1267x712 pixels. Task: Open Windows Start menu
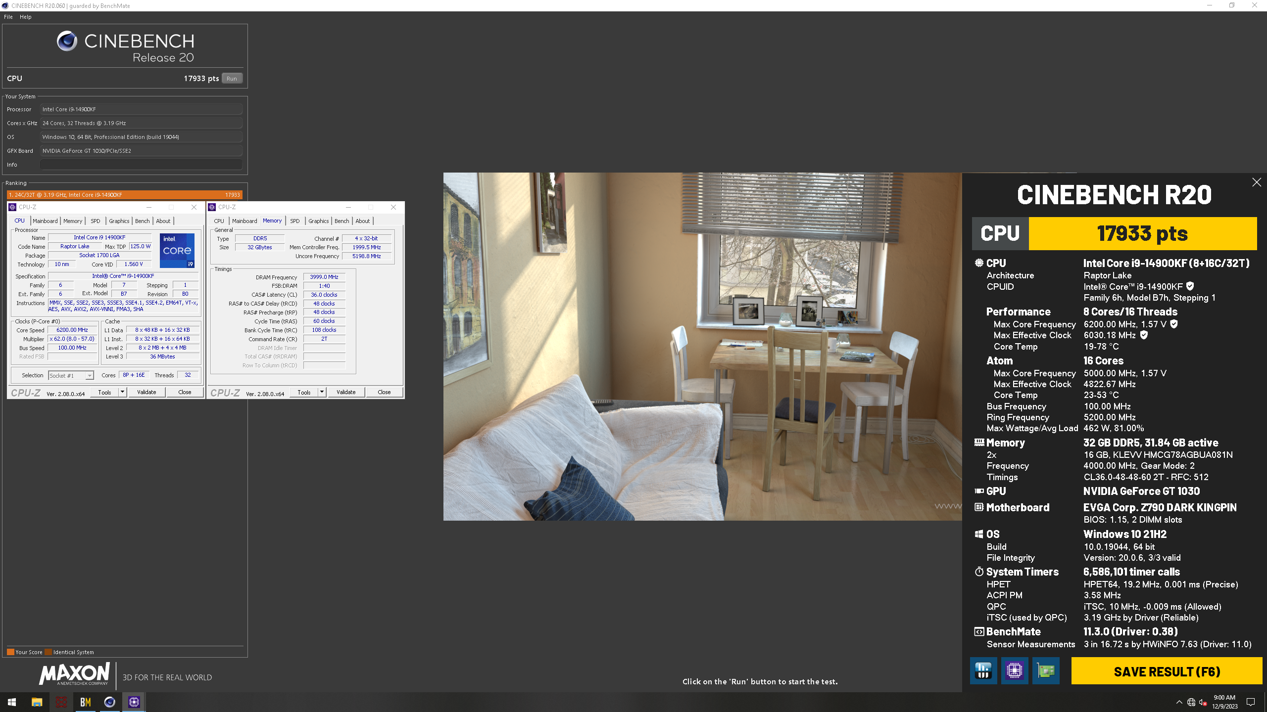pos(12,702)
